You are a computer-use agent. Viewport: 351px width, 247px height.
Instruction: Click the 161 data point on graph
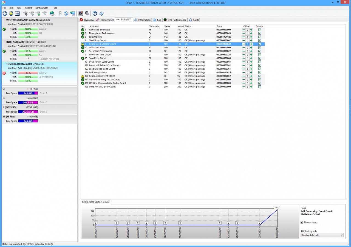click(277, 208)
